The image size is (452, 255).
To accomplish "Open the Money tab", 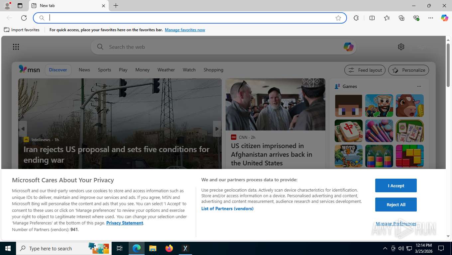I will click(142, 70).
